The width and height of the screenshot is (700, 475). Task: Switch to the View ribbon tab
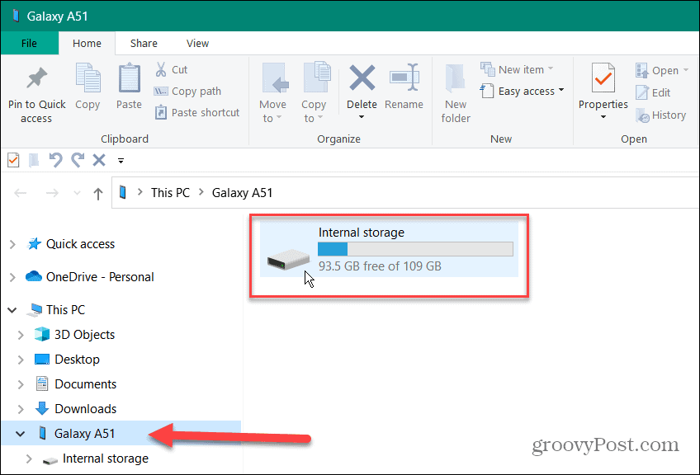pyautogui.click(x=197, y=43)
